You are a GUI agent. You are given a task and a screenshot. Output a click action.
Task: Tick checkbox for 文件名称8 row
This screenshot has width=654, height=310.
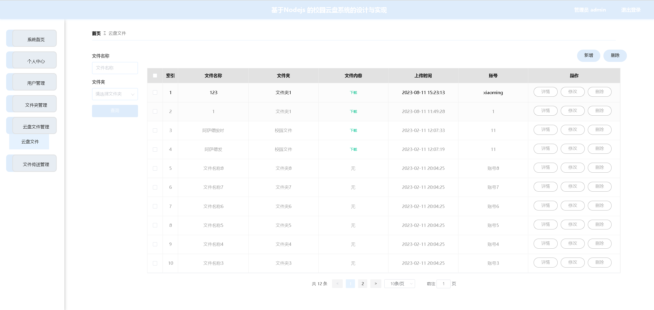coord(155,168)
